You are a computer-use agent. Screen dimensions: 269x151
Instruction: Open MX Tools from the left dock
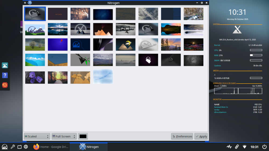click(x=5, y=65)
